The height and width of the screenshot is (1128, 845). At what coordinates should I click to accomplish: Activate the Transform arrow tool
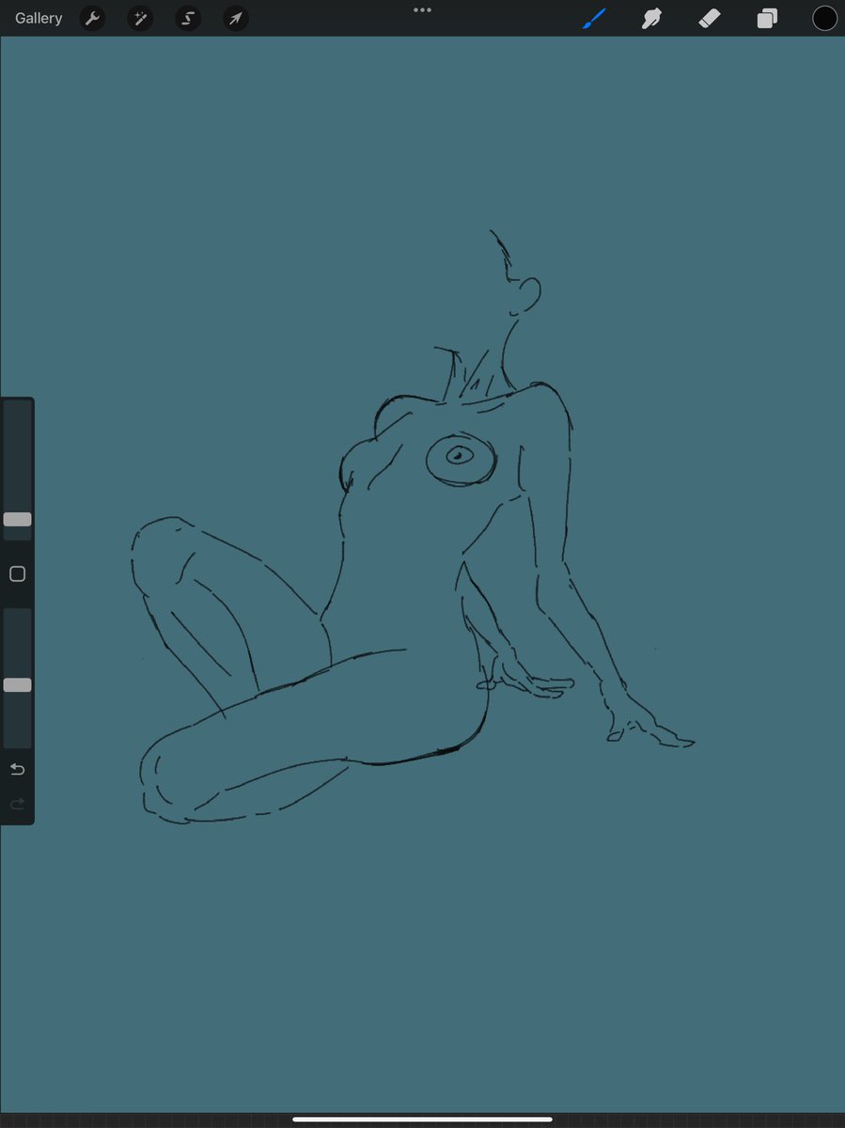(x=236, y=18)
